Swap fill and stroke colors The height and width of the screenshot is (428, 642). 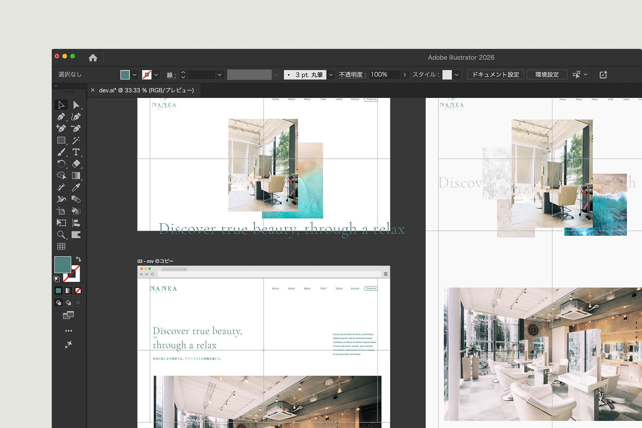[78, 259]
